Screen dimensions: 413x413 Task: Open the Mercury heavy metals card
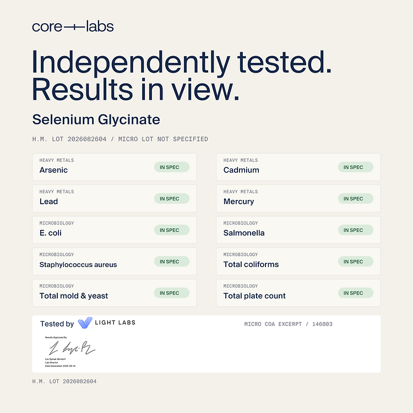[x=298, y=198]
